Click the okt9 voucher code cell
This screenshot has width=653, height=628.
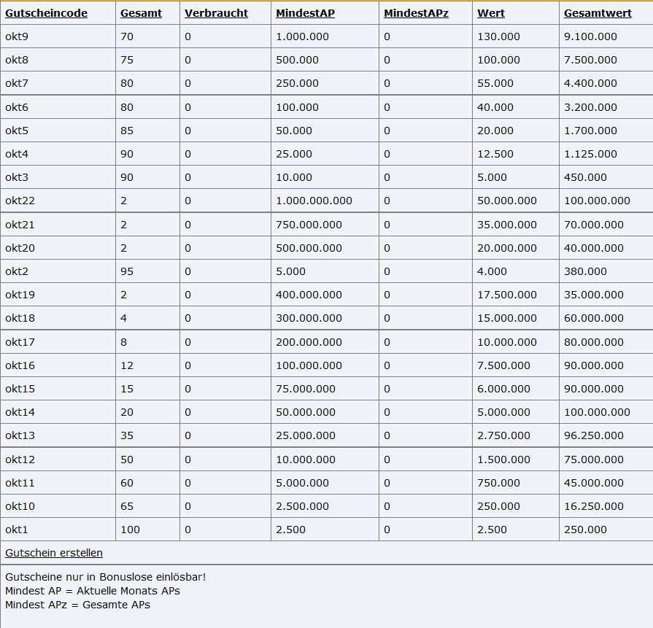[x=17, y=36]
